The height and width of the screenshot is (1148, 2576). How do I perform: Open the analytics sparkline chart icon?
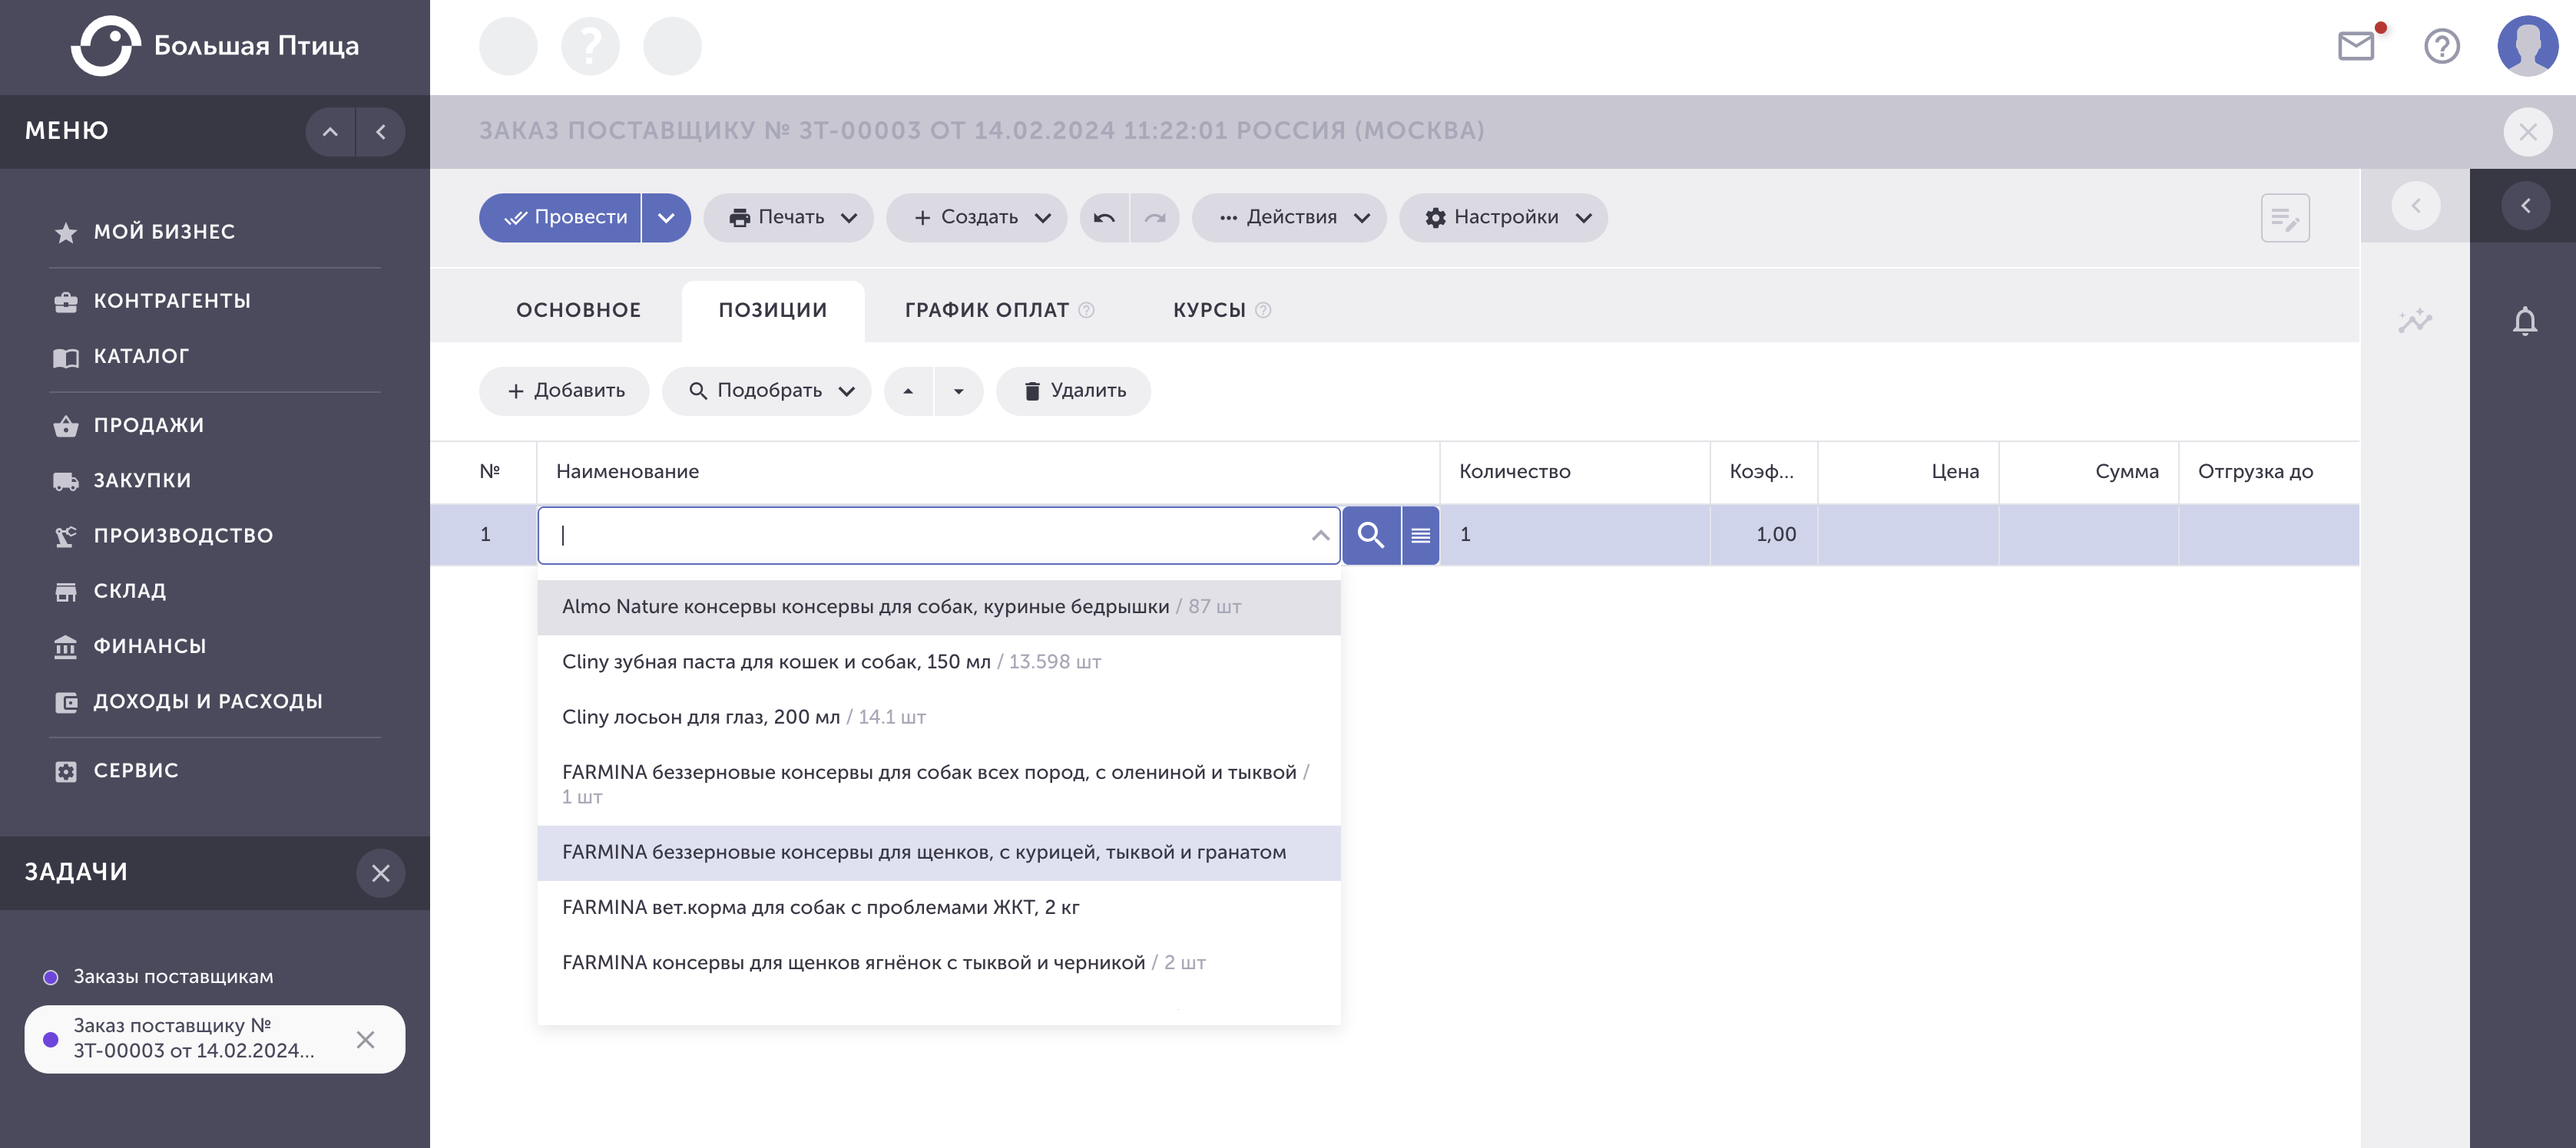coord(2415,322)
